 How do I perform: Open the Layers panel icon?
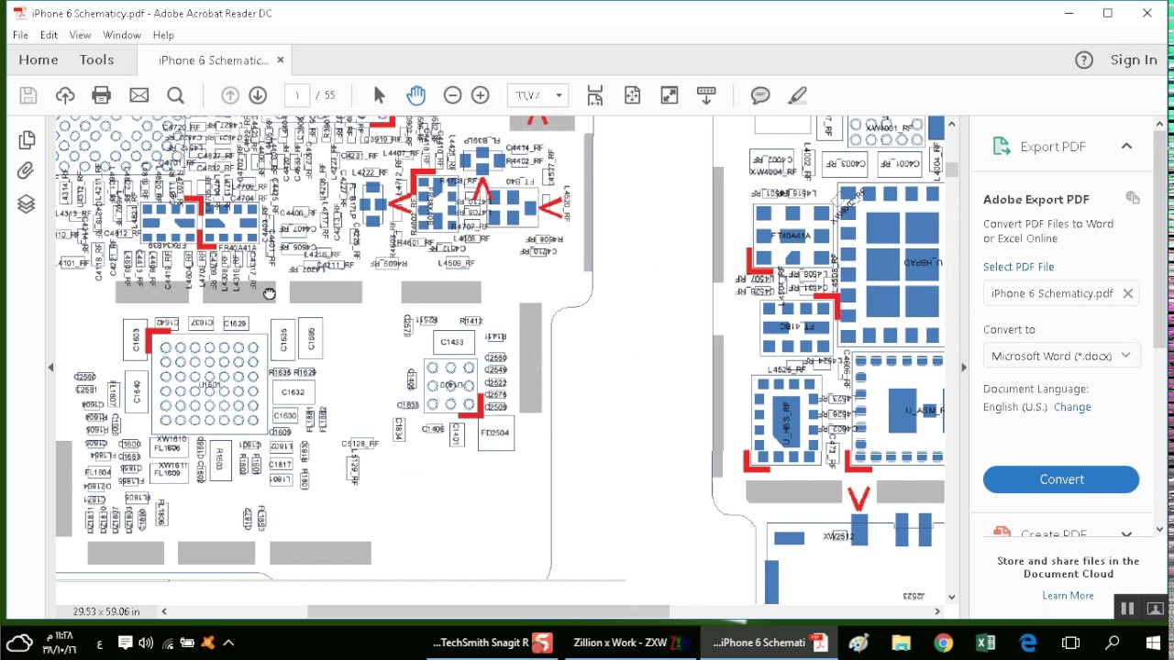click(x=26, y=203)
